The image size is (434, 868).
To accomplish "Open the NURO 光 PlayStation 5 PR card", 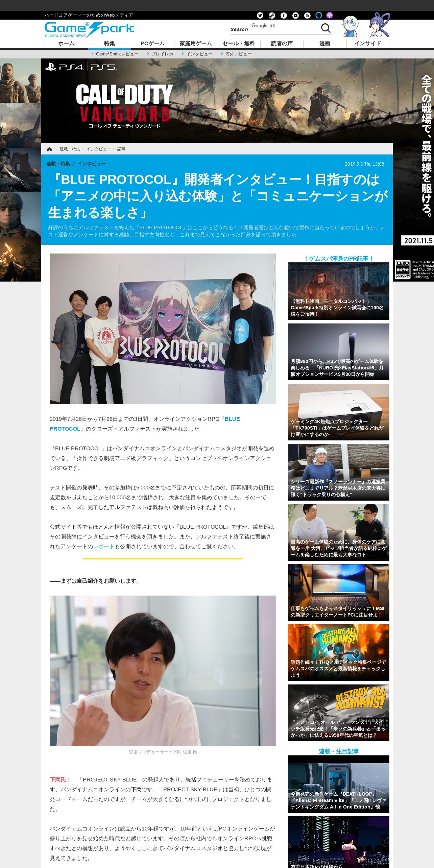I will 338,352.
